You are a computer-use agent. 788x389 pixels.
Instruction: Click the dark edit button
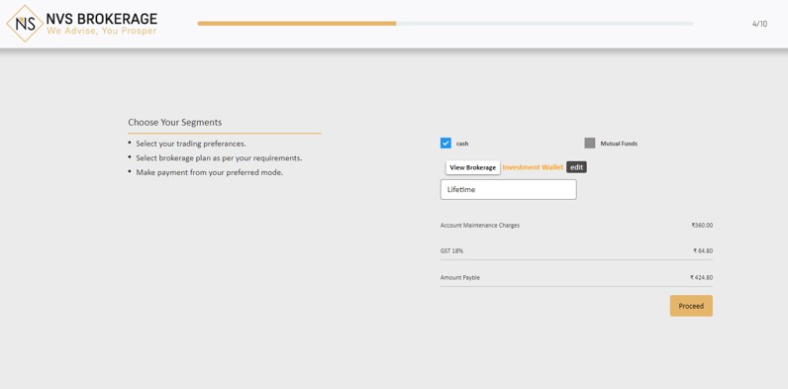point(576,167)
